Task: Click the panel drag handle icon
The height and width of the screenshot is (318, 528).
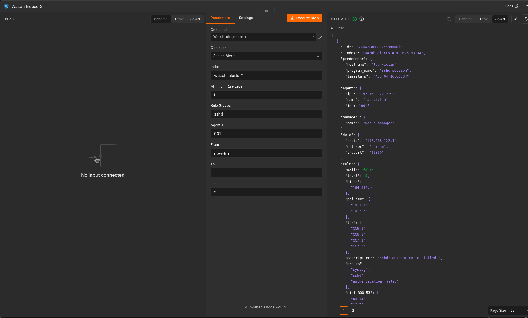Action: (267, 10)
